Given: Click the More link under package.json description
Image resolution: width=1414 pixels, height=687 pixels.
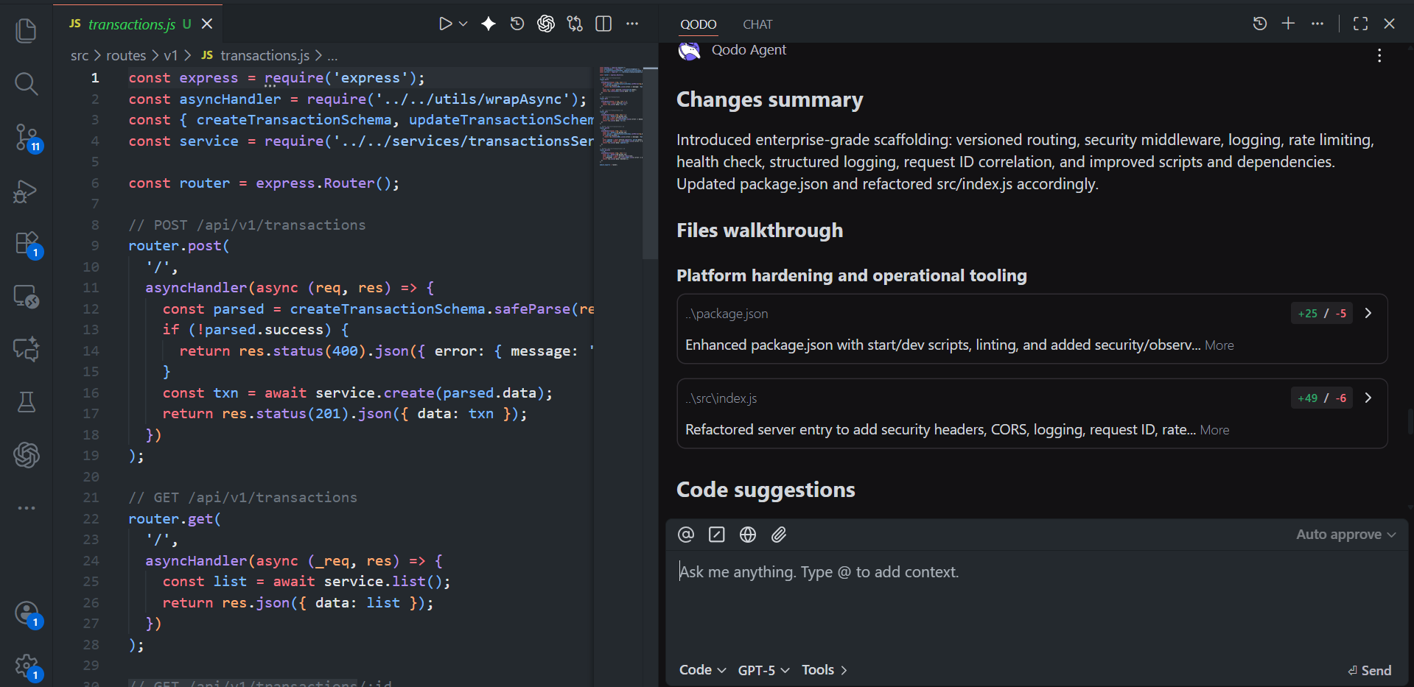Looking at the screenshot, I should (1219, 345).
